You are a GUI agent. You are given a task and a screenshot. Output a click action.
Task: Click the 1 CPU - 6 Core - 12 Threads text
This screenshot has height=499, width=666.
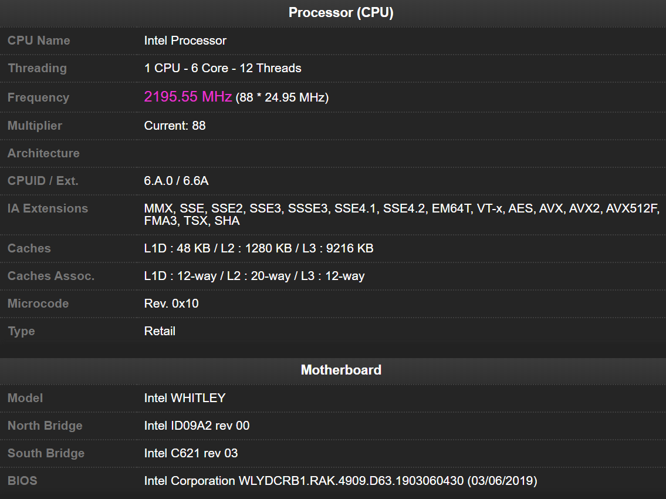[222, 68]
